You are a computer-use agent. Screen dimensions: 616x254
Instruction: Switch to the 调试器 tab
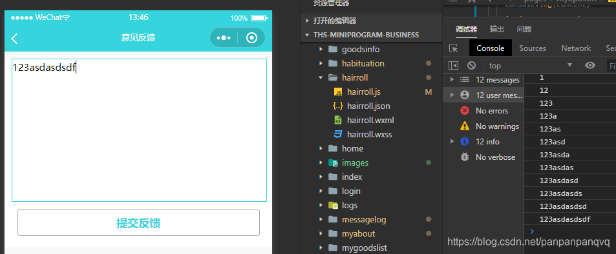466,29
